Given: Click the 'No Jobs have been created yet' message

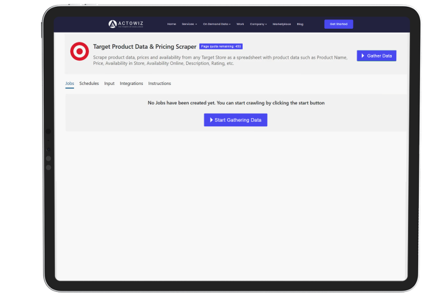Looking at the screenshot, I should pyautogui.click(x=236, y=103).
